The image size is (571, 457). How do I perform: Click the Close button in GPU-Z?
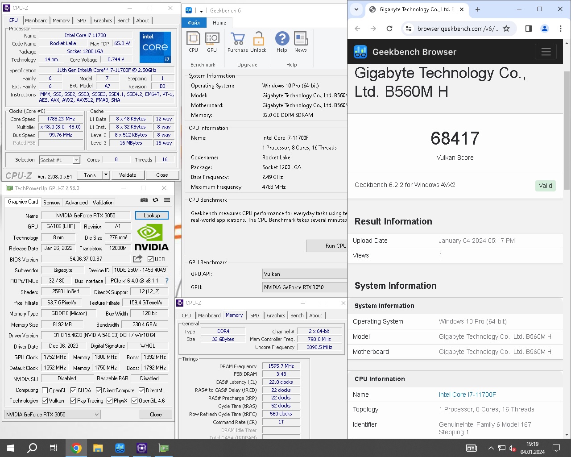coord(156,415)
